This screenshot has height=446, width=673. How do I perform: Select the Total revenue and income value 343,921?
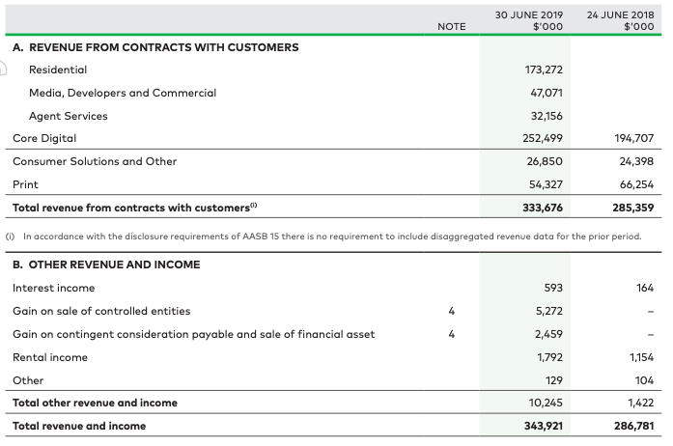pyautogui.click(x=542, y=426)
